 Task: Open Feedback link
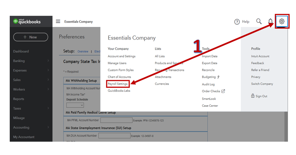point(257,63)
